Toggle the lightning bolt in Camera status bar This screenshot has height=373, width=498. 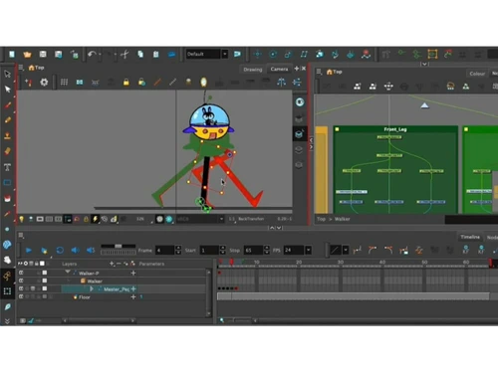[95, 219]
